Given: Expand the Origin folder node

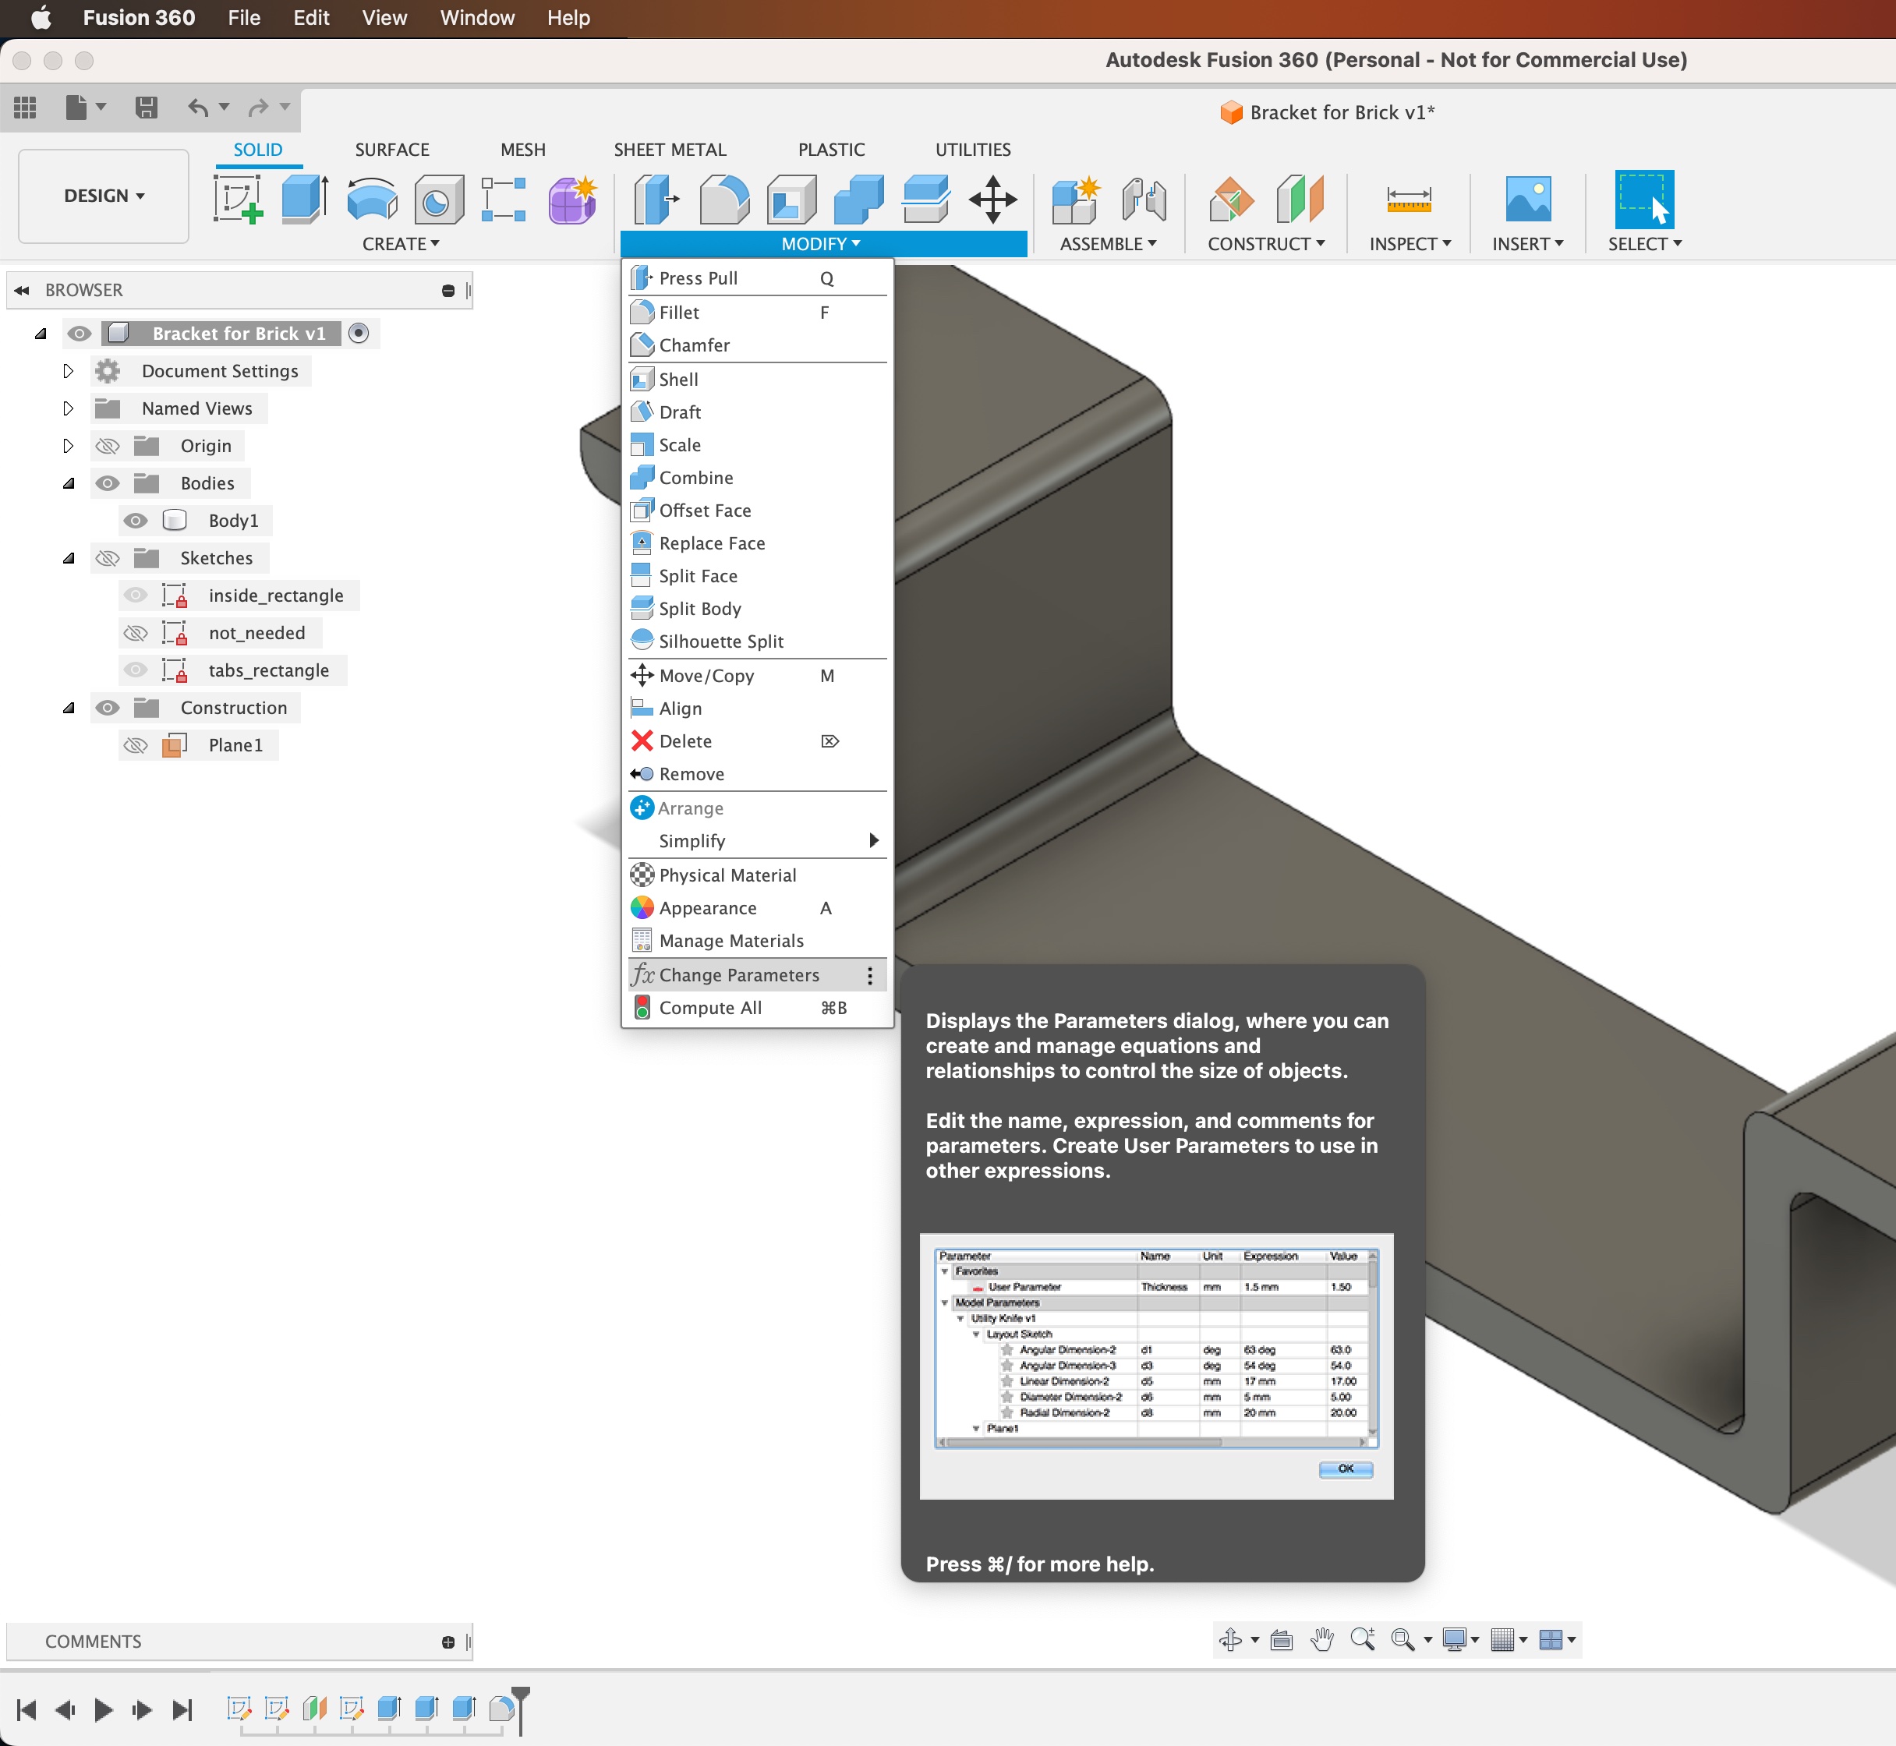Looking at the screenshot, I should click(x=68, y=446).
